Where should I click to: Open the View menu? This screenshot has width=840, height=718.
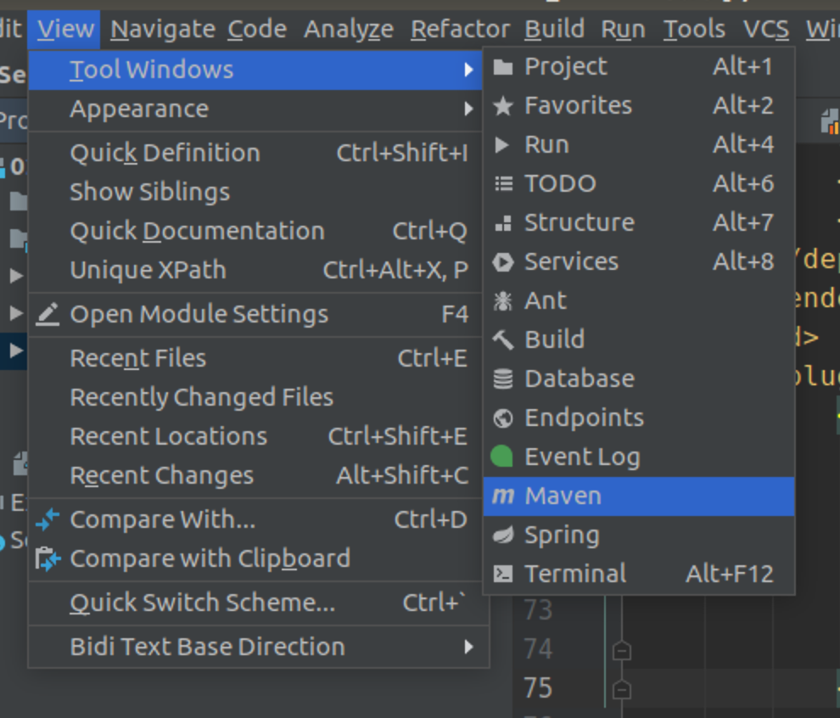point(65,29)
